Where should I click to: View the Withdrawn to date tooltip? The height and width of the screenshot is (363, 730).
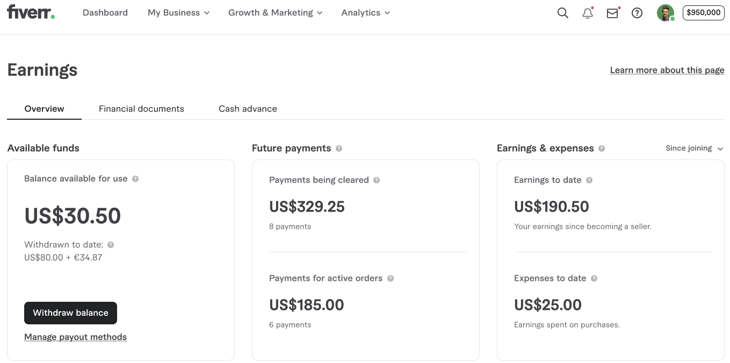click(x=111, y=244)
